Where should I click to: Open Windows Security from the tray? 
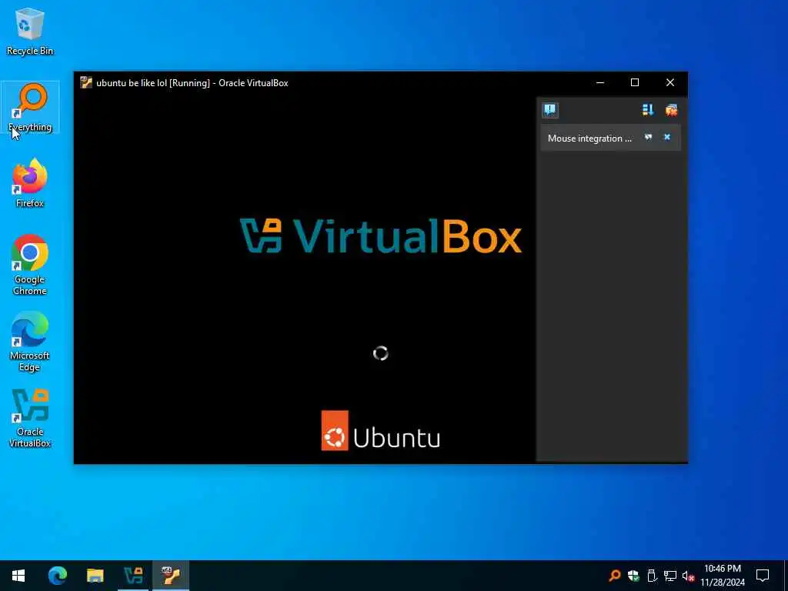pyautogui.click(x=633, y=576)
